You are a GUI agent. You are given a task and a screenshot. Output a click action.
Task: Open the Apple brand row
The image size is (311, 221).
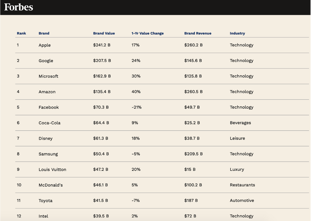44,45
